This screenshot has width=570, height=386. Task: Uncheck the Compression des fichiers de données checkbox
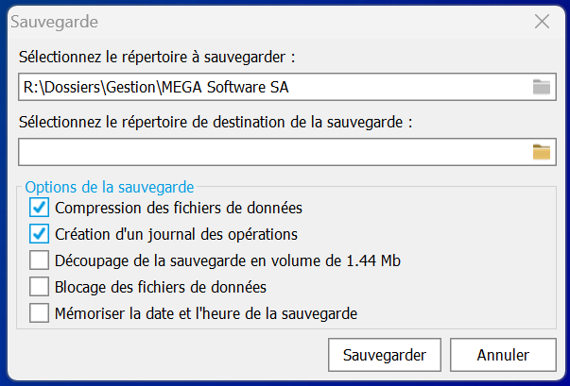pyautogui.click(x=40, y=207)
